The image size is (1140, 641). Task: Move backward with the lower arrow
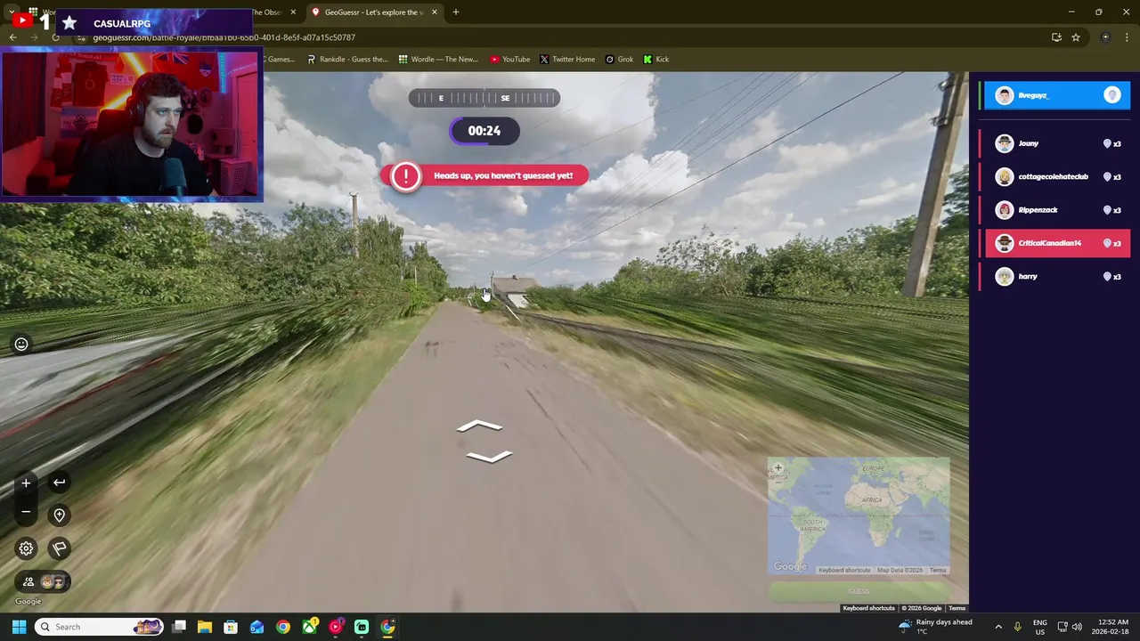click(489, 457)
